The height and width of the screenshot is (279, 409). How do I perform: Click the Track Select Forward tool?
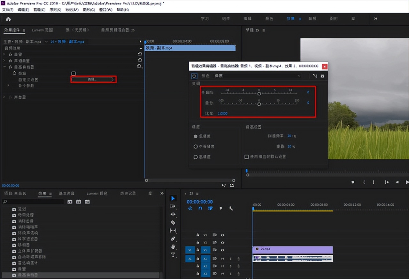(x=173, y=206)
